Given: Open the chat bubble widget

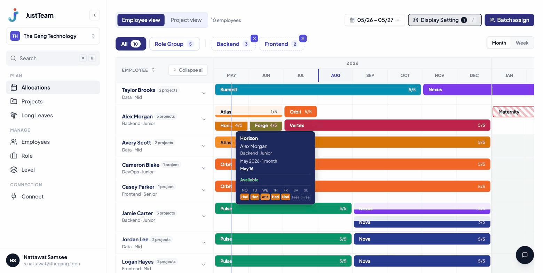Looking at the screenshot, I should pyautogui.click(x=525, y=255).
